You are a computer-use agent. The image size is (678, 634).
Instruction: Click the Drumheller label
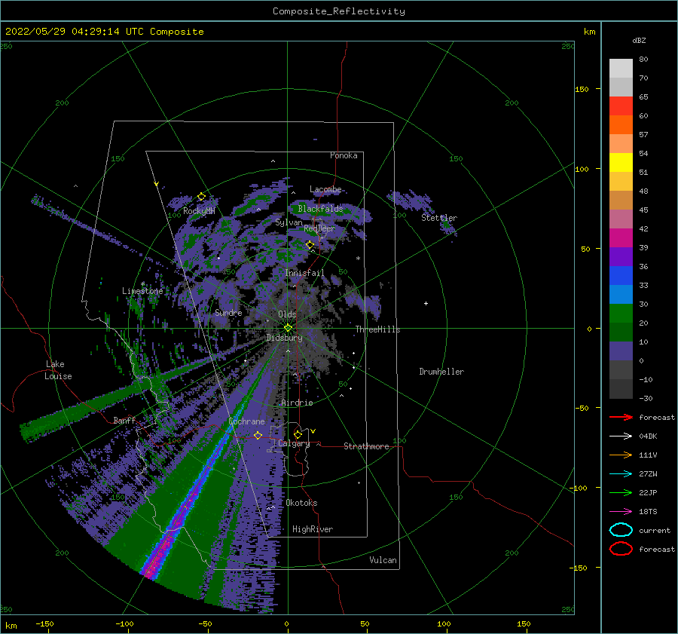pyautogui.click(x=441, y=372)
